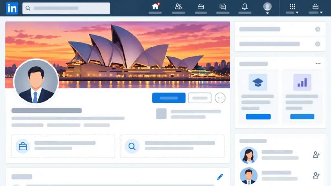Open the first right sidebar arrow link
Screen dimensions: 331x186
point(318,29)
